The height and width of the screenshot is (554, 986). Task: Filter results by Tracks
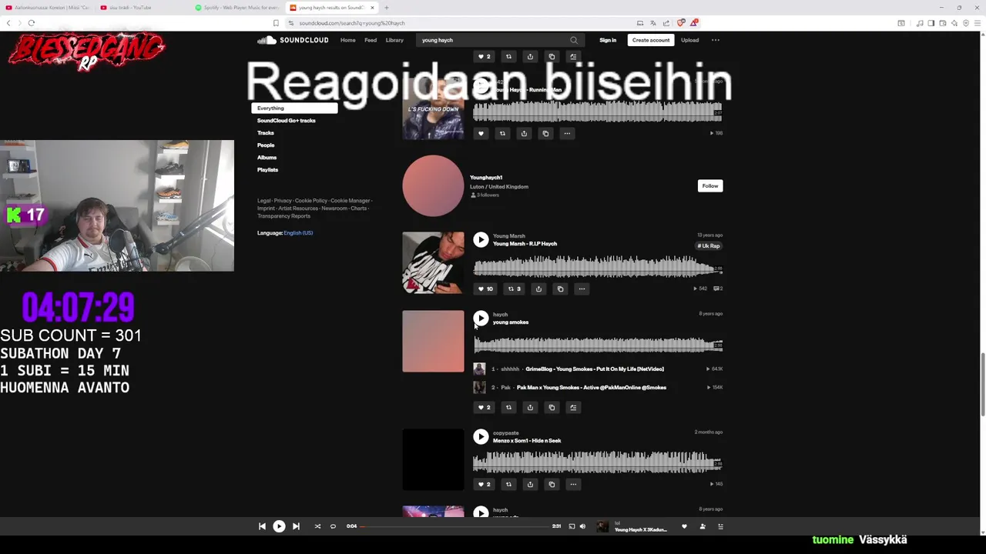(x=265, y=133)
